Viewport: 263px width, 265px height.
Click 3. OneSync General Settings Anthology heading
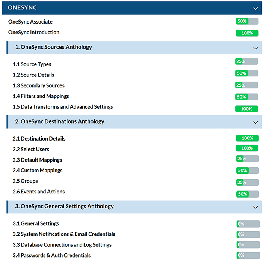(64, 207)
